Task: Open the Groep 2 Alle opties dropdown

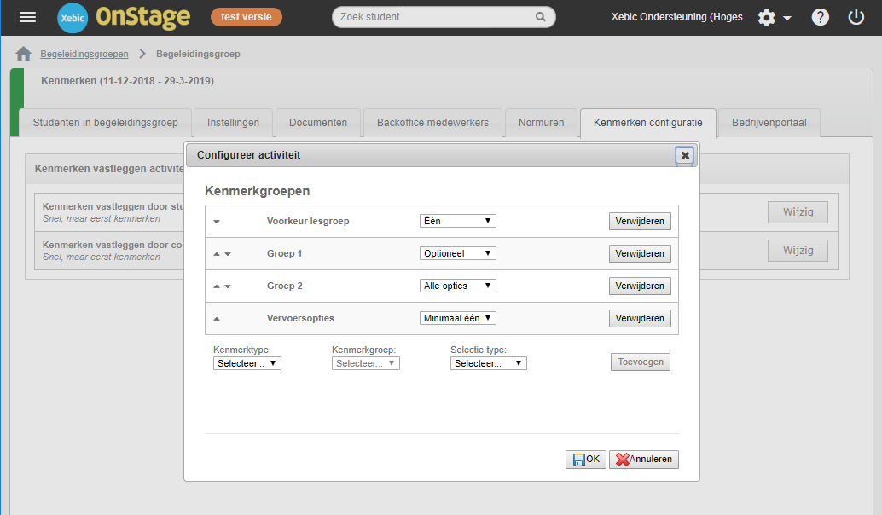Action: [x=458, y=286]
